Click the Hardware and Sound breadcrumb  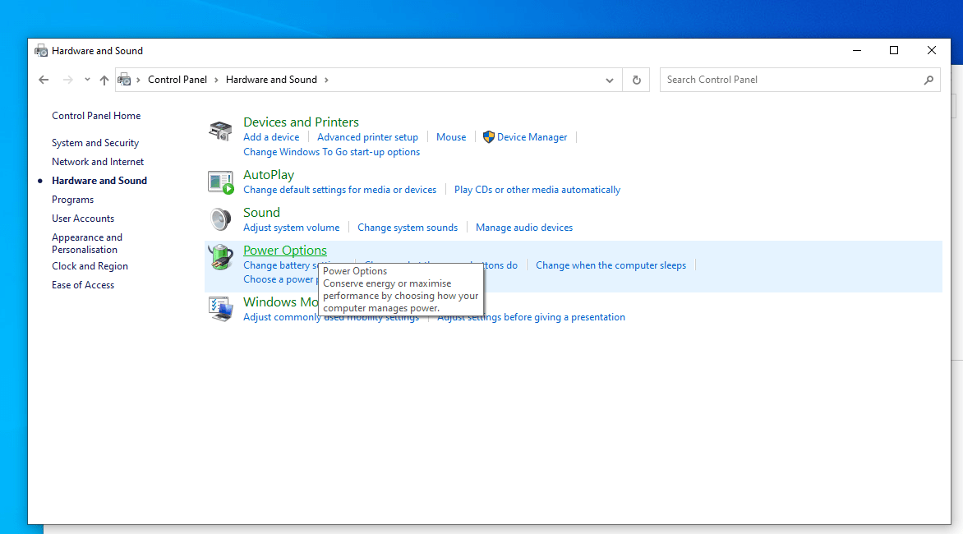[x=271, y=80]
